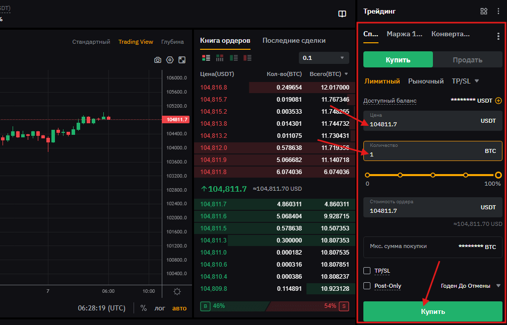Open chart settings hexagon icon
Image resolution: width=507 pixels, height=325 pixels.
[170, 60]
